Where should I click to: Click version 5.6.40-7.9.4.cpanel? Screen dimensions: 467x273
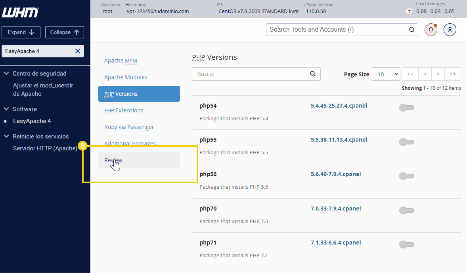pyautogui.click(x=336, y=174)
